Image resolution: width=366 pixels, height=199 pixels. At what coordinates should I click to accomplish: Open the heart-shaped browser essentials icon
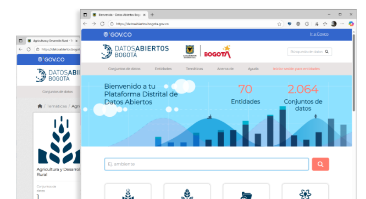pos(290,24)
